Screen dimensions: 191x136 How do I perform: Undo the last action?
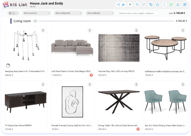click(x=137, y=5)
